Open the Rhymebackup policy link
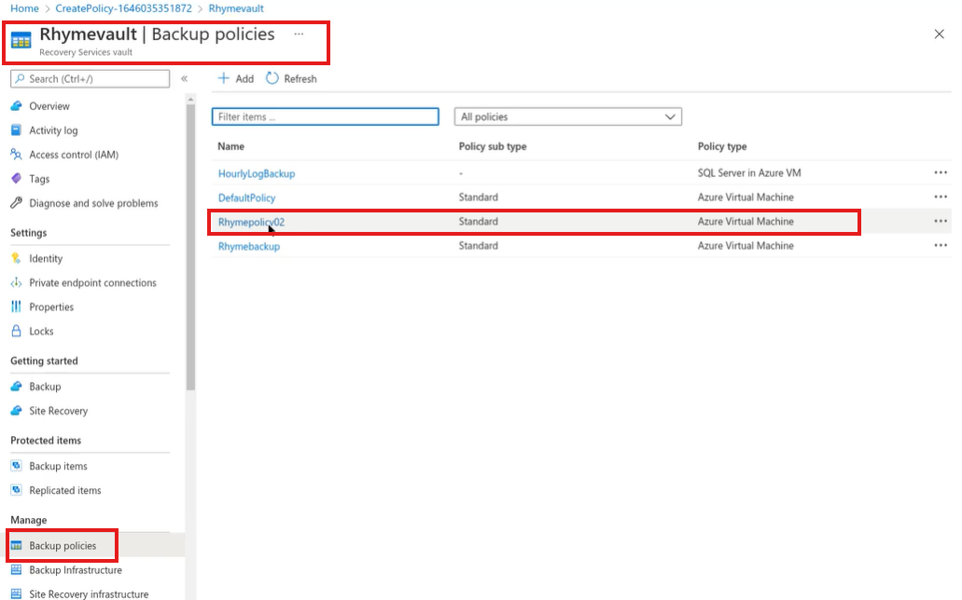 pyautogui.click(x=249, y=246)
